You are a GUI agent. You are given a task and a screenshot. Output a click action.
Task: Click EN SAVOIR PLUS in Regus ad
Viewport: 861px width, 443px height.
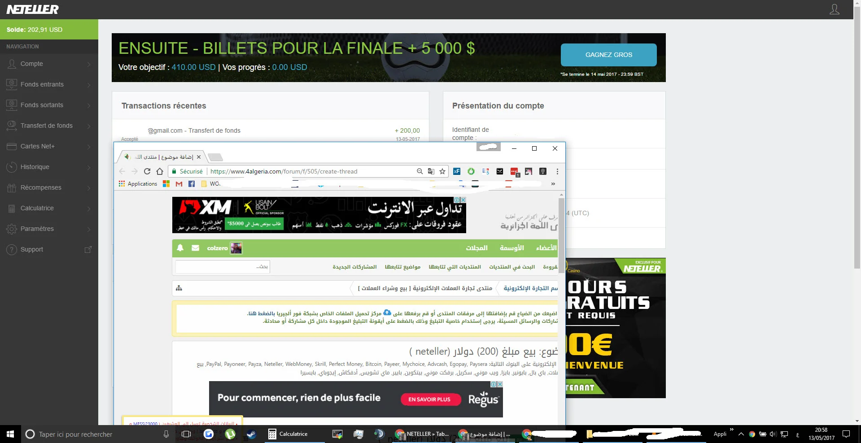click(x=429, y=400)
